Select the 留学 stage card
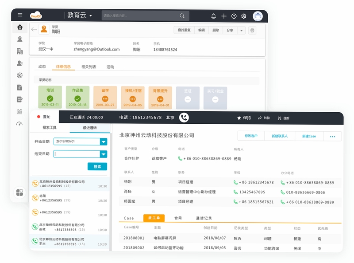The image size is (354, 263). (105, 98)
